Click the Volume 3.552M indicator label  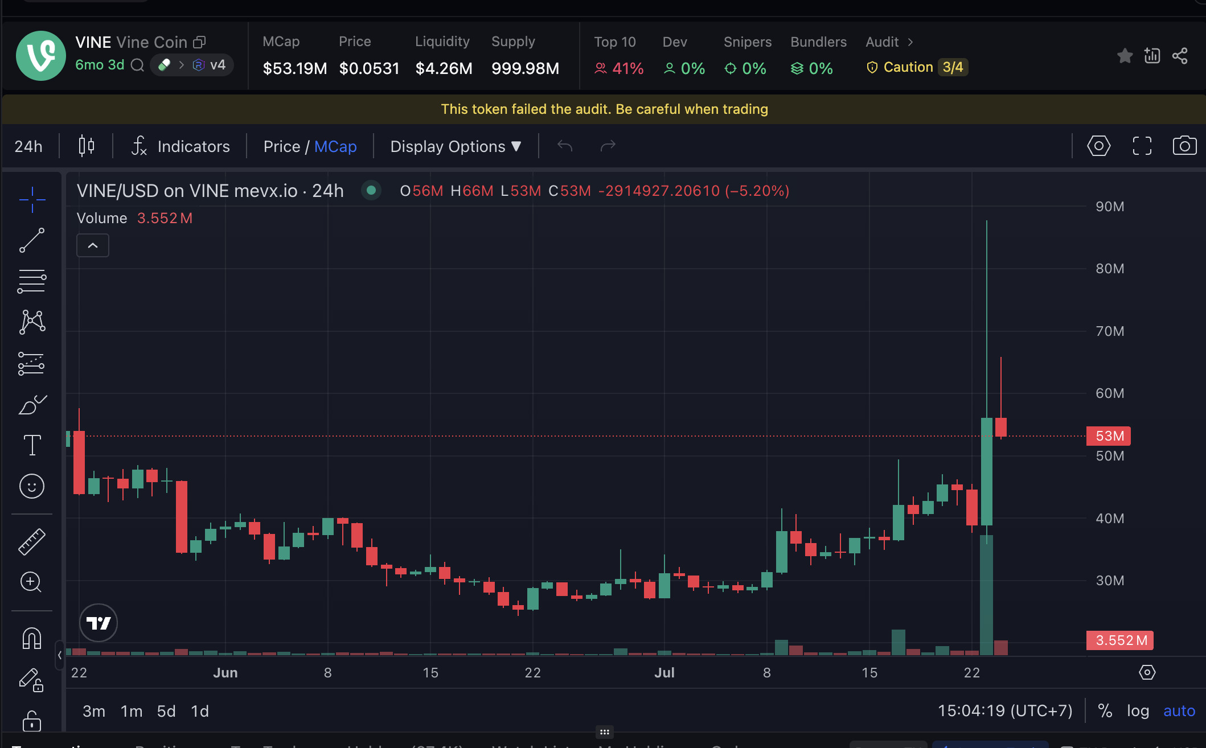[134, 218]
